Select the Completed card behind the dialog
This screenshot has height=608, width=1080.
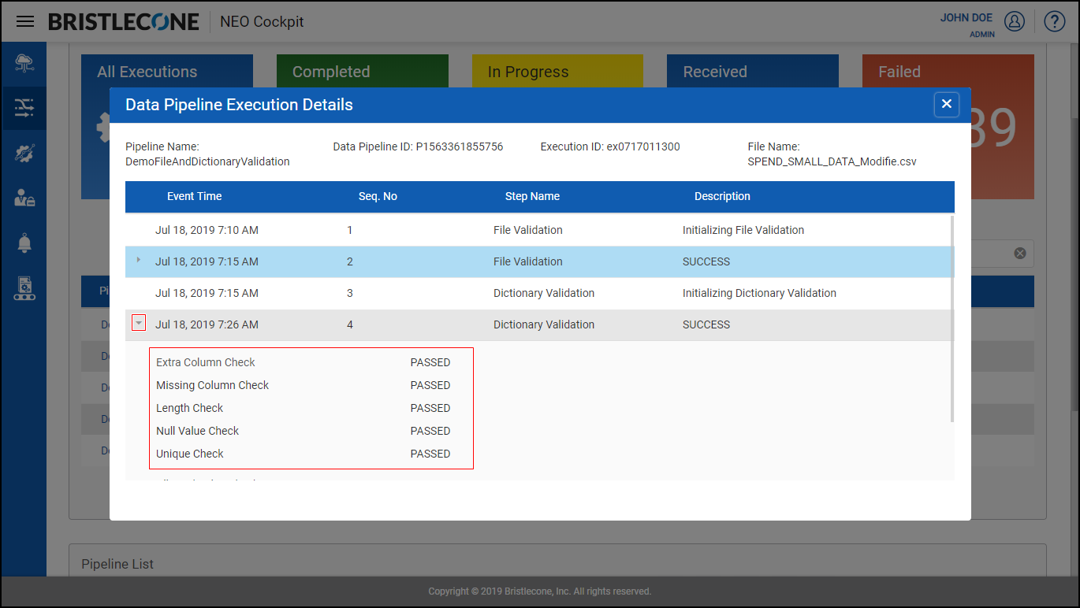click(363, 71)
